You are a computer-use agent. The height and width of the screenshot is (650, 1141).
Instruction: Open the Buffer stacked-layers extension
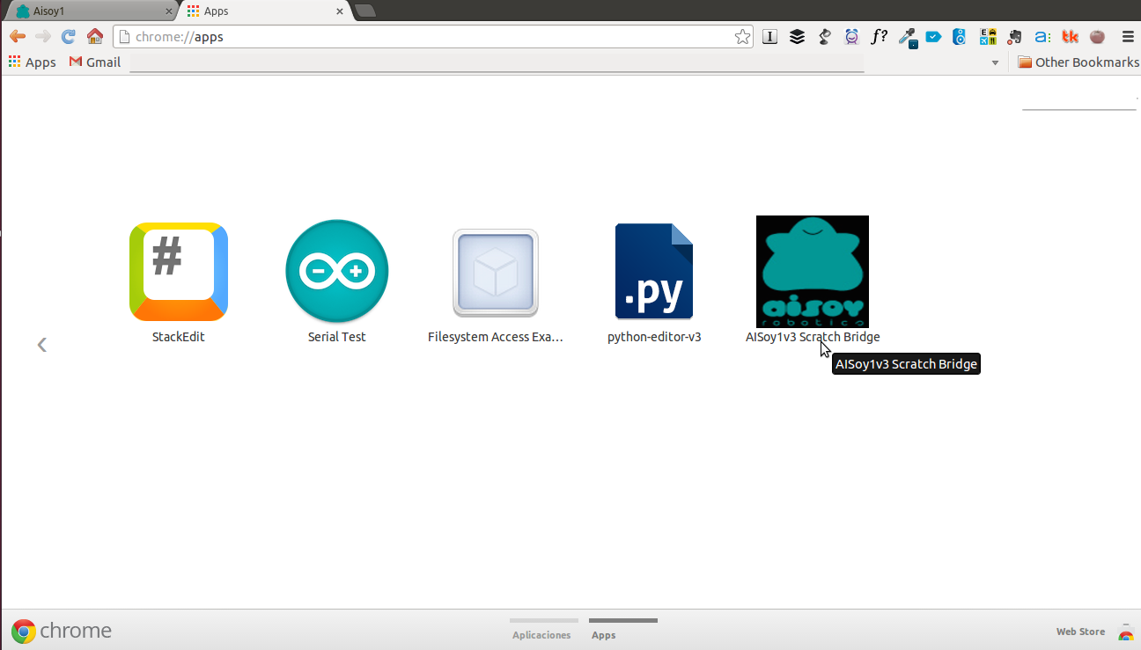(797, 37)
